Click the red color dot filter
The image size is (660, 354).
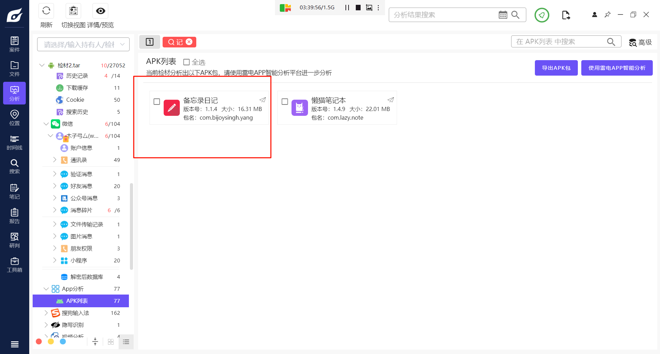[x=39, y=342]
